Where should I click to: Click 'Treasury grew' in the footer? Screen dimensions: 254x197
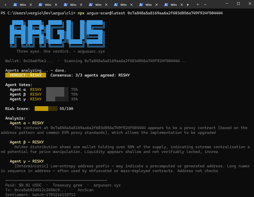click(67, 185)
